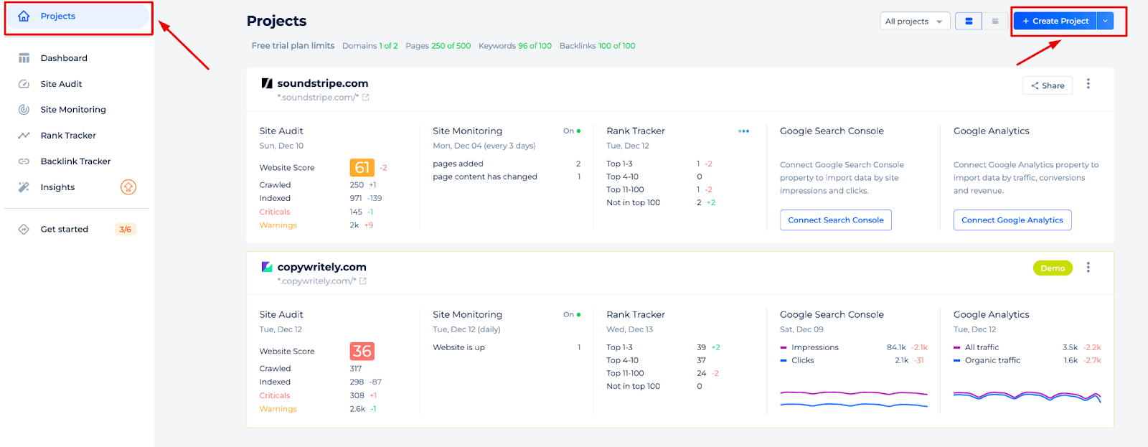Toggle copywritely Site Monitoring On status
The width and height of the screenshot is (1148, 447).
pos(572,315)
